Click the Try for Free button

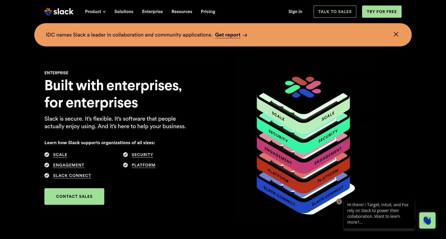pos(382,12)
